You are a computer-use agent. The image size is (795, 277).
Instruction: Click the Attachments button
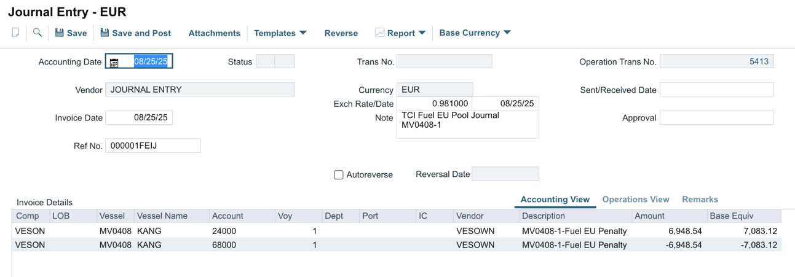pos(214,33)
